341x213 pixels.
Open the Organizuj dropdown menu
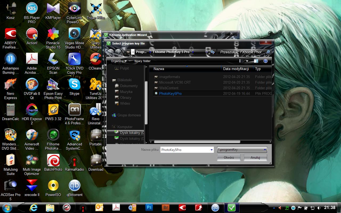tap(119, 61)
